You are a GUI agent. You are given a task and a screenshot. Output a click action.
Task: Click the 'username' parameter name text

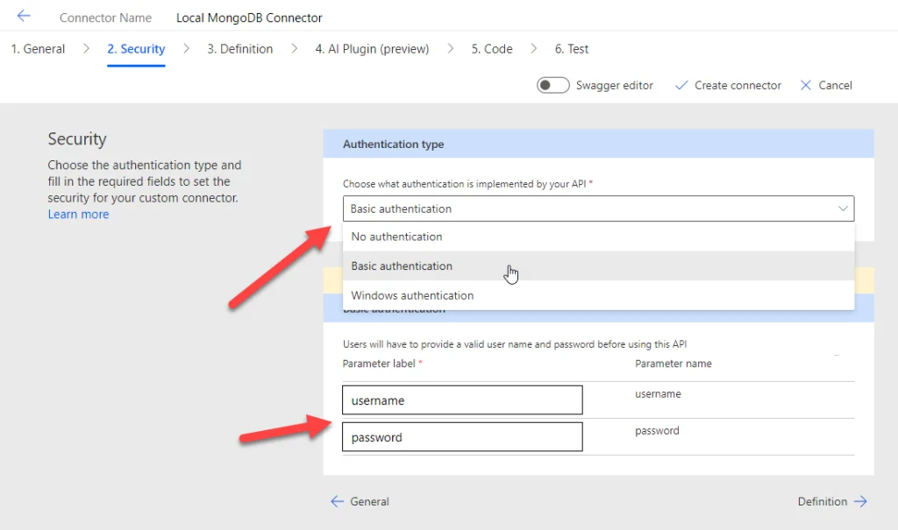pyautogui.click(x=658, y=394)
